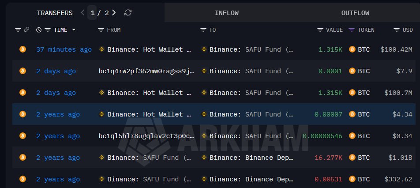Click Binance: Binance Dep recipient for 16.277K
420x188 pixels.
point(251,158)
